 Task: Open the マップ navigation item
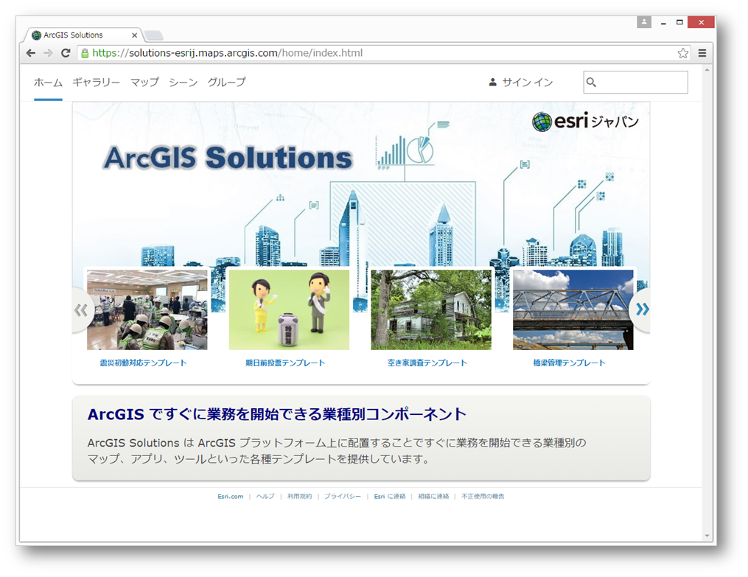point(144,83)
